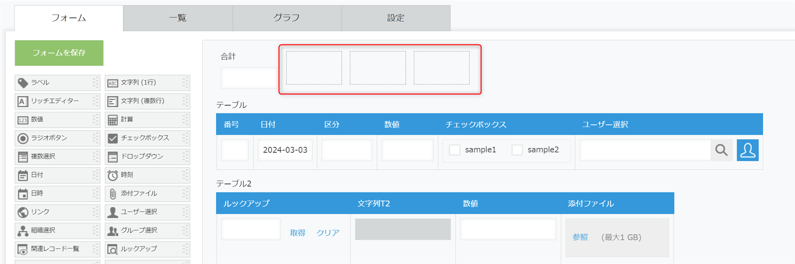Click the 参照 file browse link
This screenshot has height=264, width=795.
pos(580,237)
